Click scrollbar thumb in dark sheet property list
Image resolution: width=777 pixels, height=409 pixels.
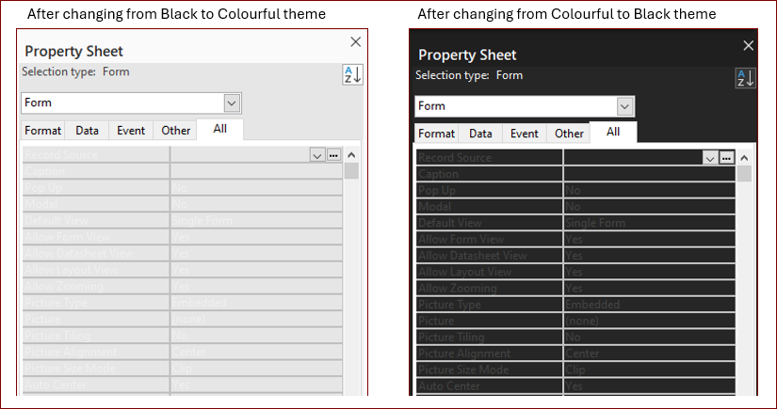coord(744,174)
